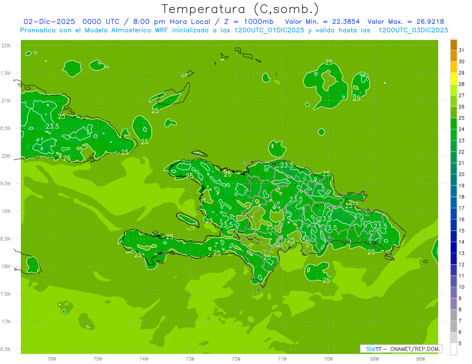This screenshot has width=472, height=364.
Task: Click the "22N" latitude axis label
Action: [x=7, y=46]
